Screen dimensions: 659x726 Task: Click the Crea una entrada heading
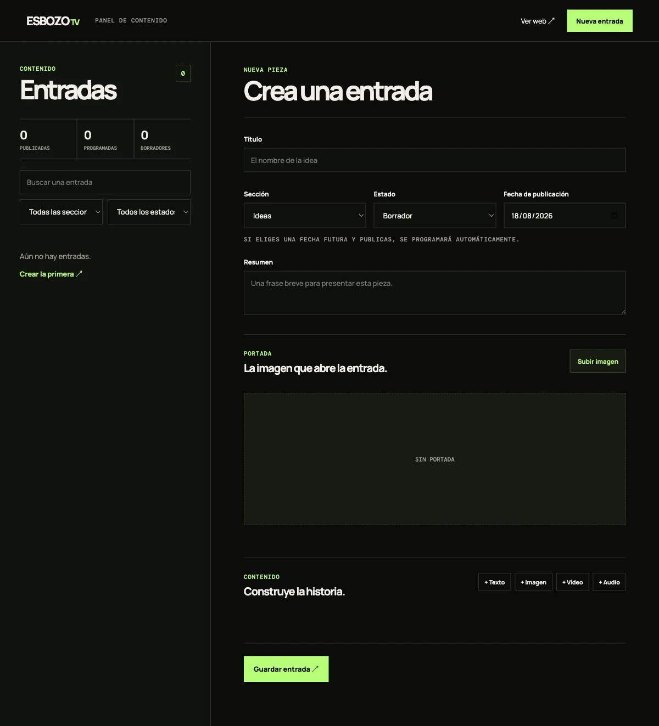pos(338,92)
